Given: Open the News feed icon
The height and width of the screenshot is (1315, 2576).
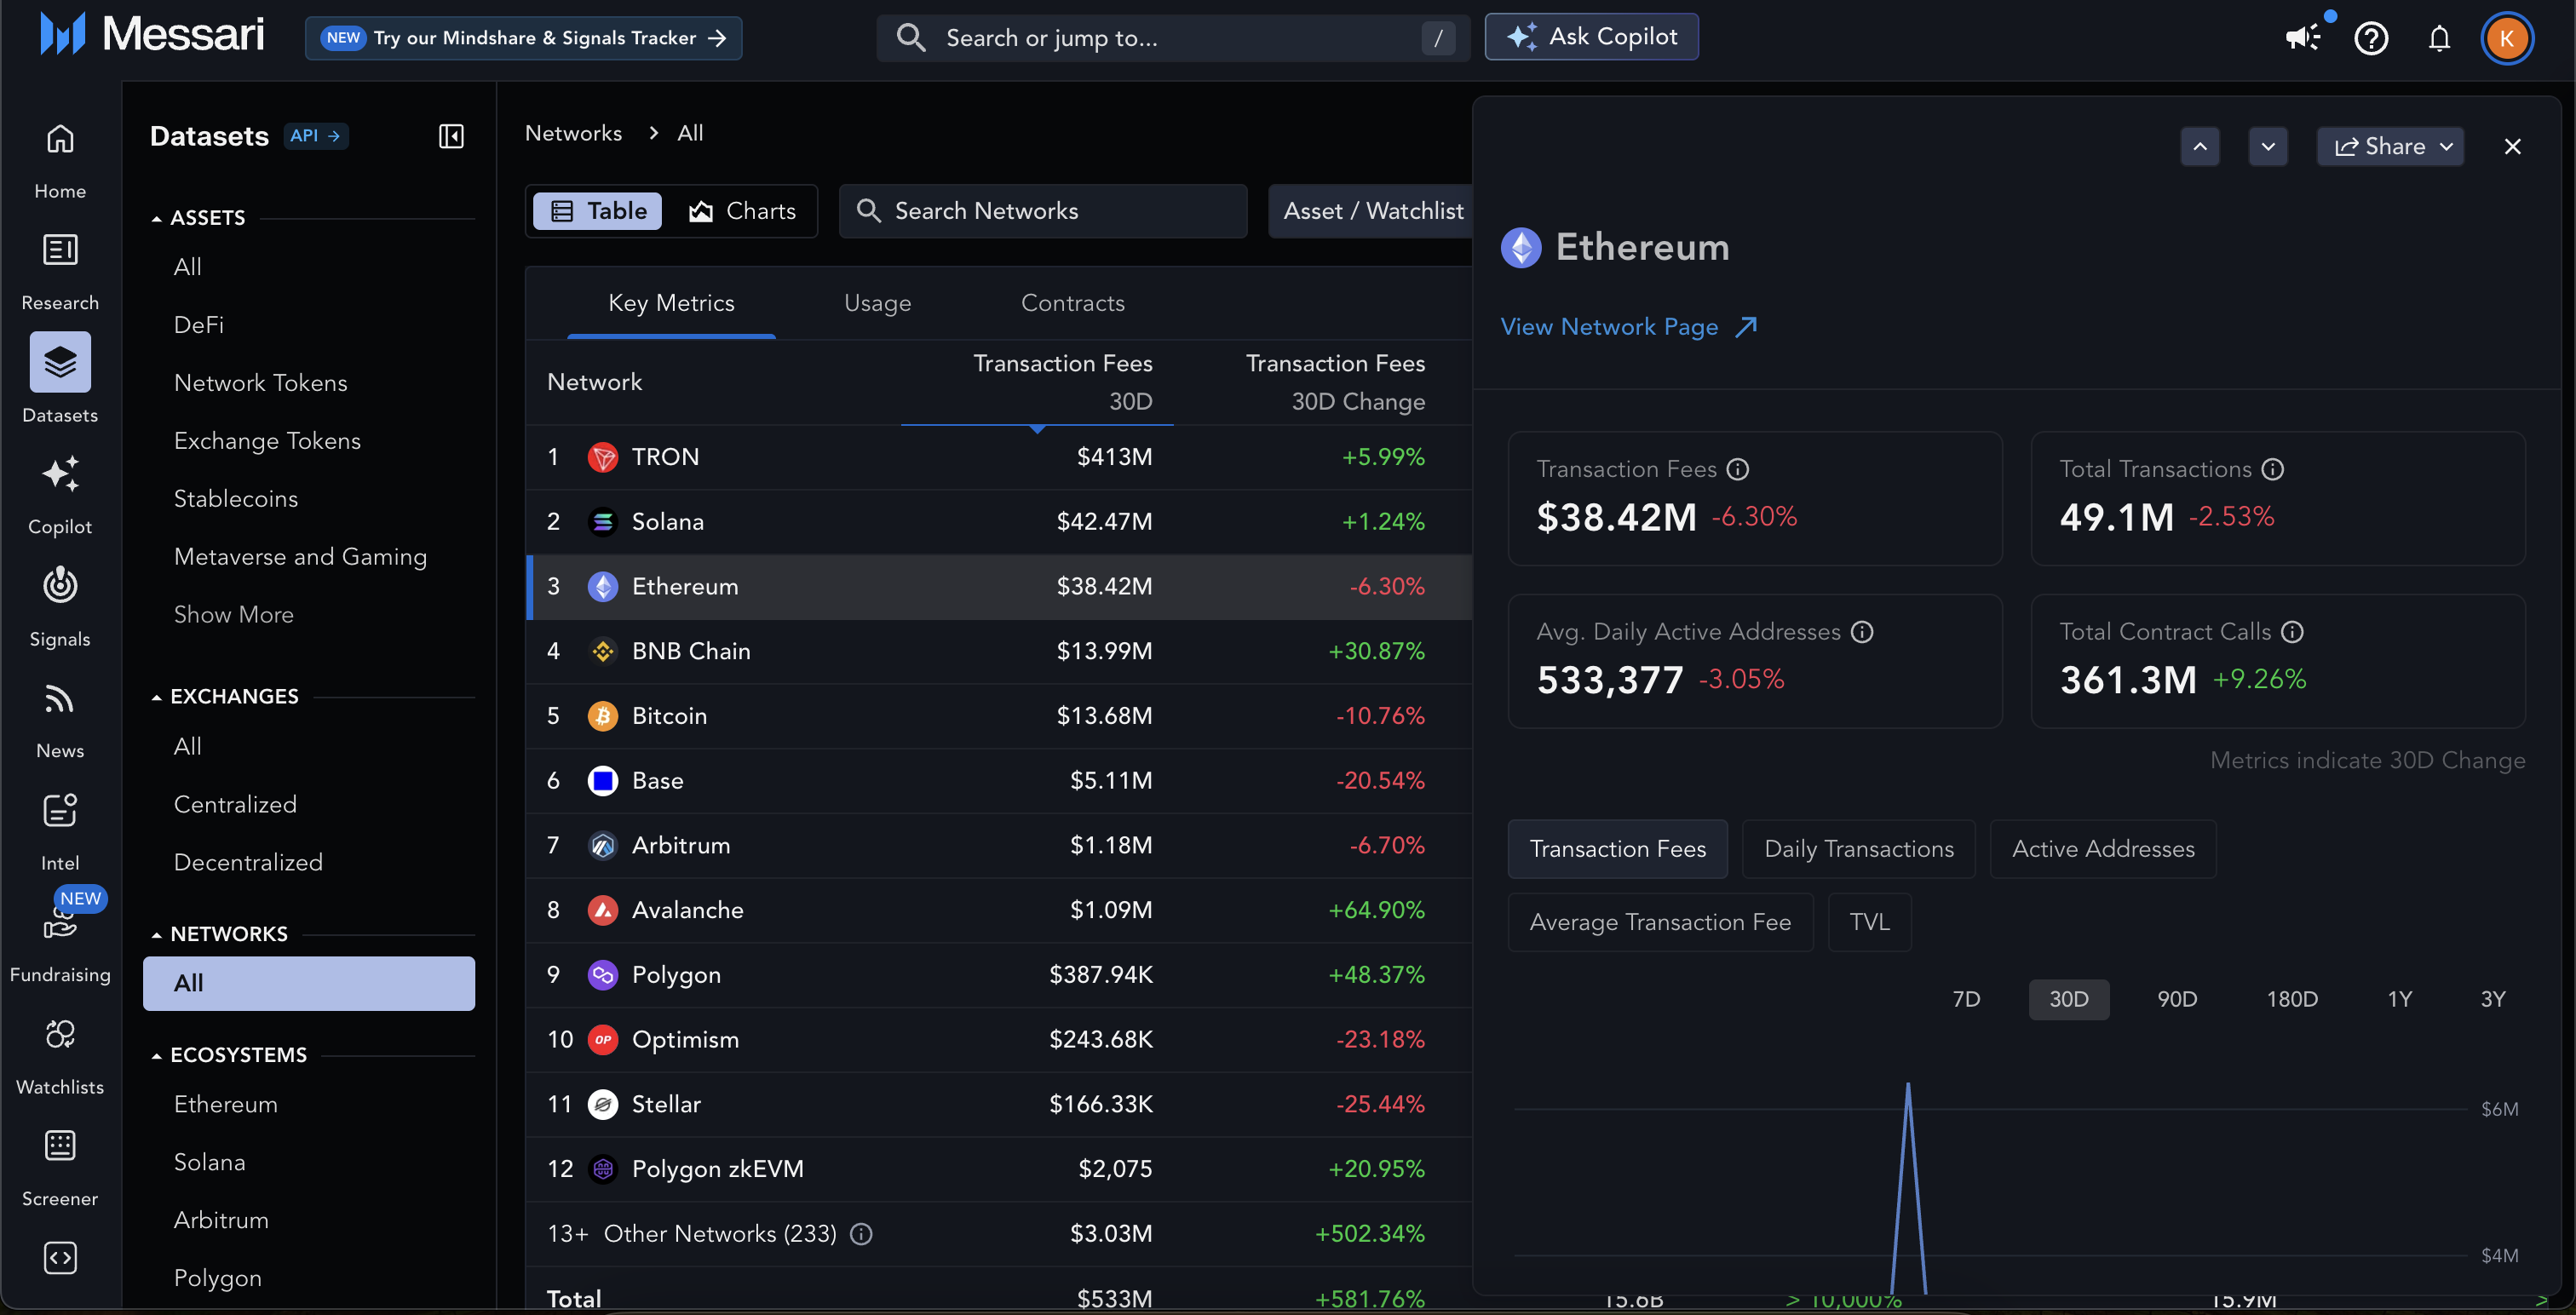Looking at the screenshot, I should tap(60, 698).
